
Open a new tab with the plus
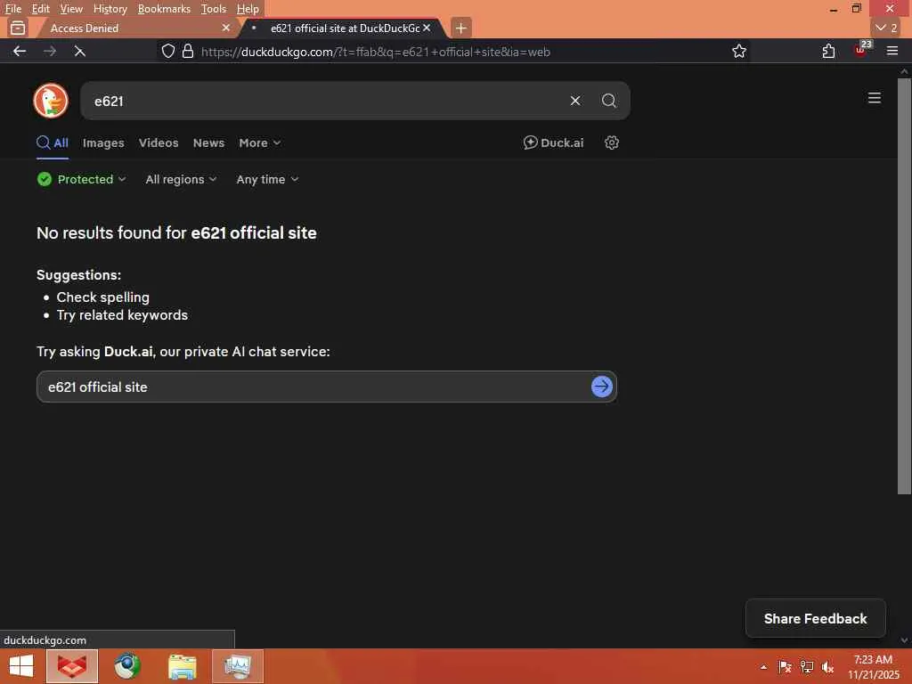click(460, 28)
